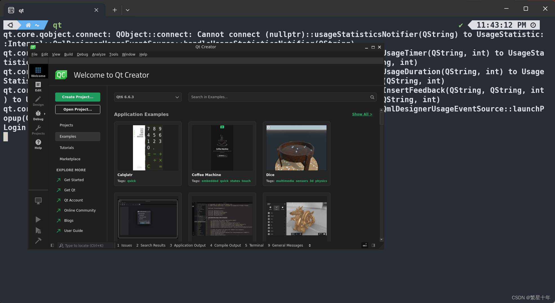Click the search magnifier in Examples field
Image resolution: width=555 pixels, height=303 pixels.
372,97
